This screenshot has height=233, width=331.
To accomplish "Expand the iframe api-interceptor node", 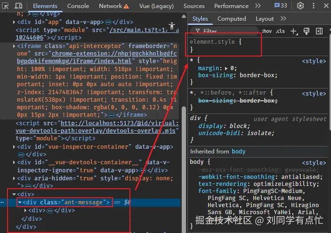I will [x=14, y=46].
